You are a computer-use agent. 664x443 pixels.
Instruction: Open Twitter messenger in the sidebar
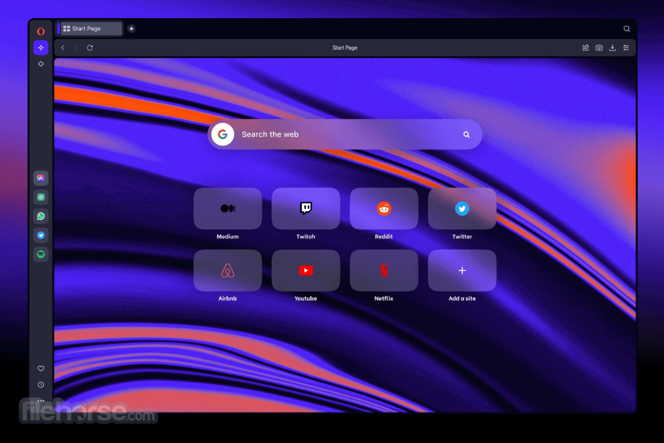[x=41, y=235]
